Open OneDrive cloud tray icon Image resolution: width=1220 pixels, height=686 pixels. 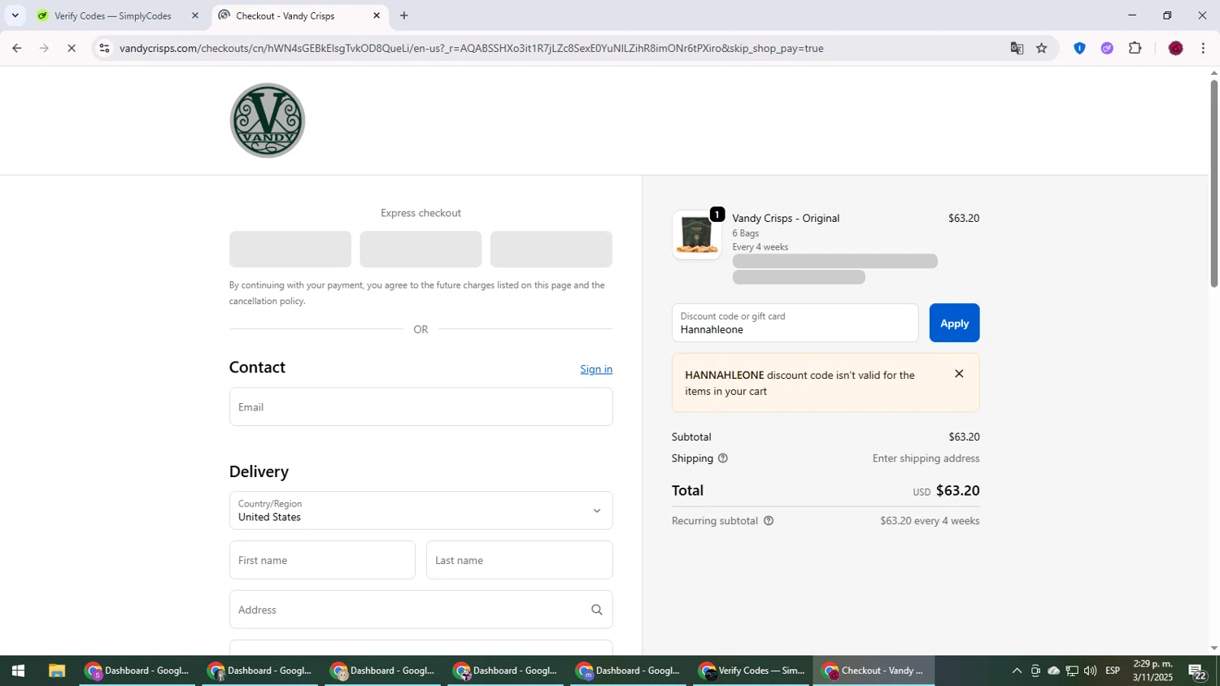[x=1053, y=671]
